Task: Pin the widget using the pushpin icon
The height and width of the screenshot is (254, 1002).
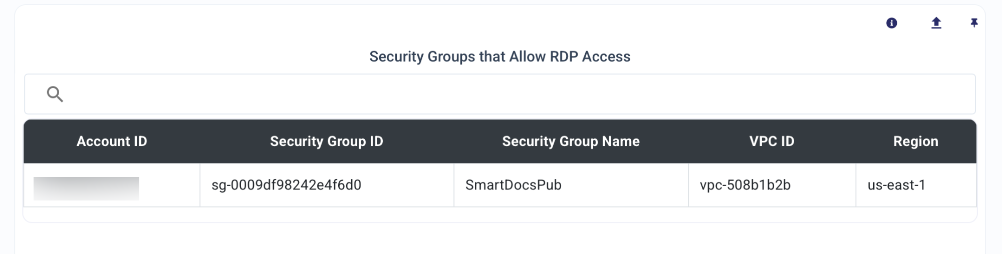Action: tap(974, 23)
